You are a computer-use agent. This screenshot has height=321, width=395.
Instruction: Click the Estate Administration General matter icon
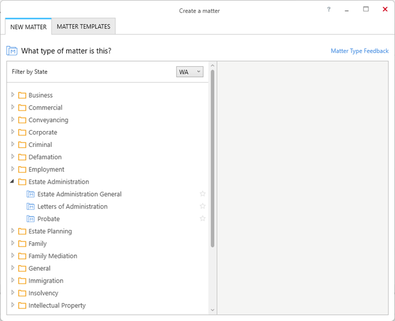pos(31,194)
